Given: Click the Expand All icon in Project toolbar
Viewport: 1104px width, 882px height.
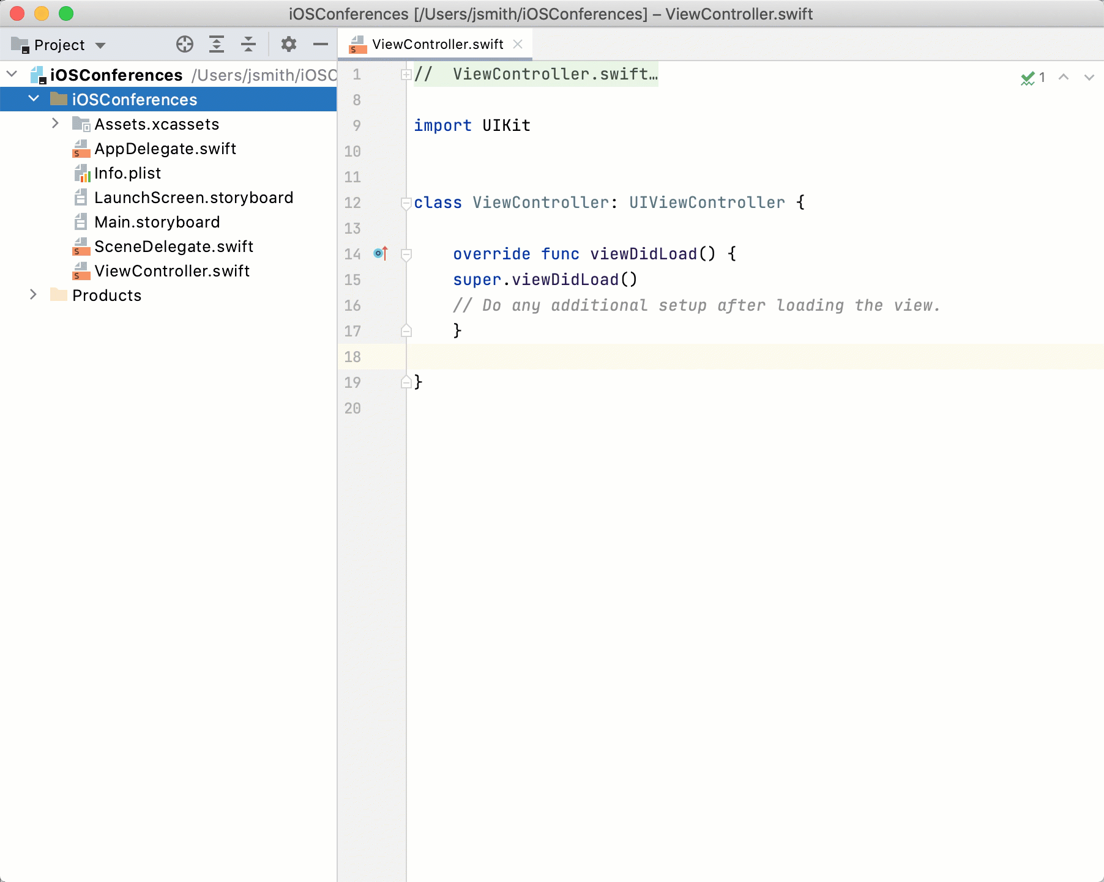Looking at the screenshot, I should (217, 45).
